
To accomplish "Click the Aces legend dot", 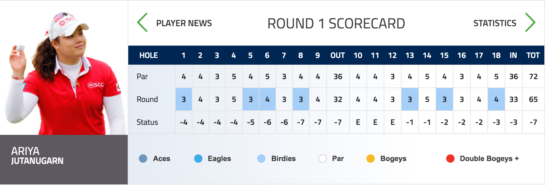I will tap(143, 159).
